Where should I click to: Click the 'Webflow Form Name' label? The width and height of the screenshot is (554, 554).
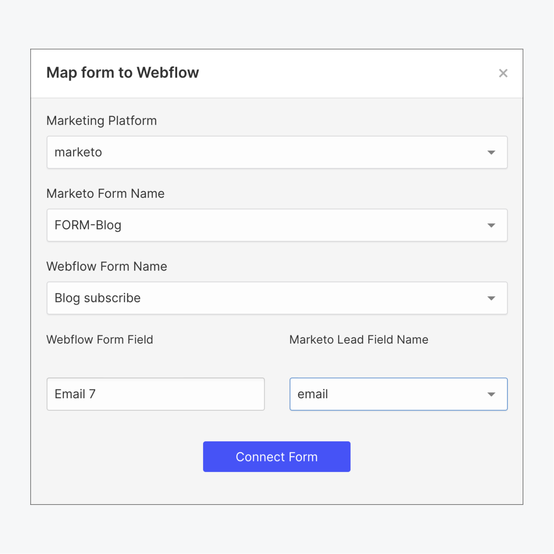(106, 266)
